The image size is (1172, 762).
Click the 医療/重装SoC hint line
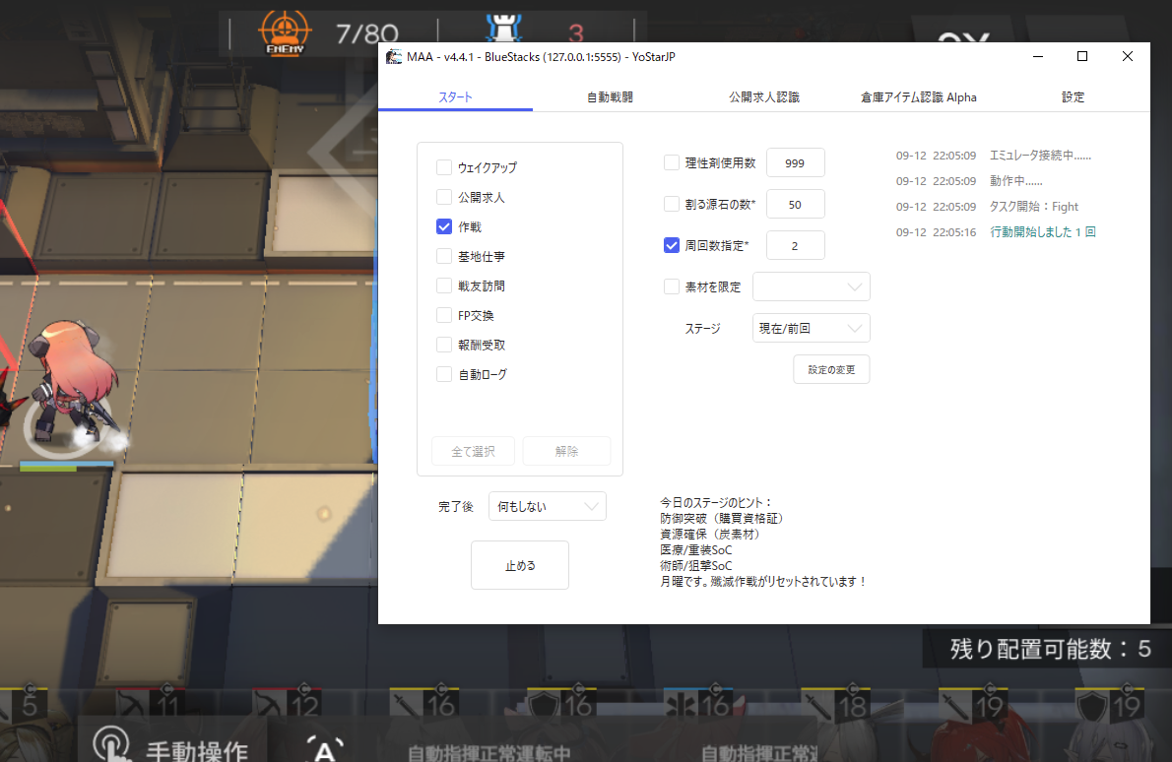pos(696,549)
